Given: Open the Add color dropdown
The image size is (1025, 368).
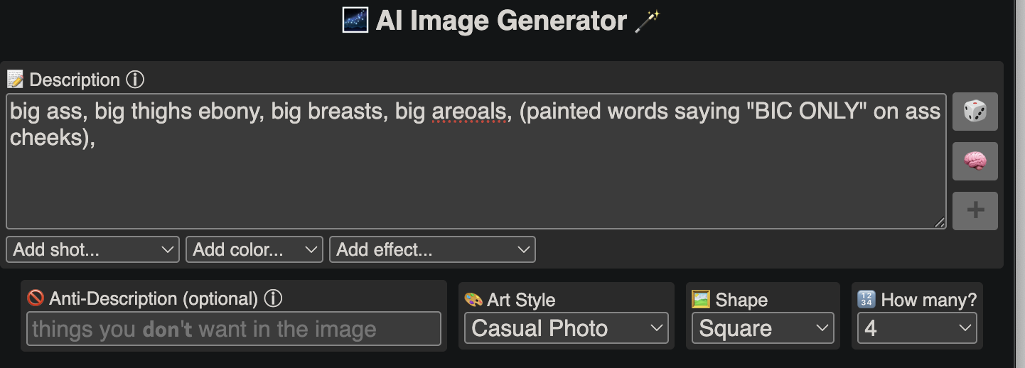Looking at the screenshot, I should [254, 249].
